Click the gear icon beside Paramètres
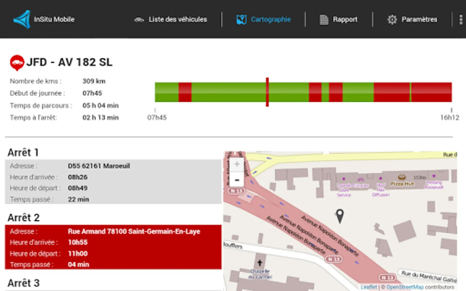The width and height of the screenshot is (466, 291). click(x=392, y=20)
